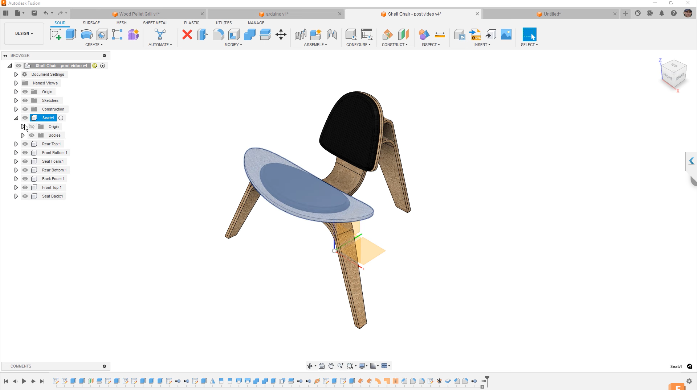This screenshot has width=697, height=390.
Task: Toggle visibility of Rear Top:1
Action: 25,144
